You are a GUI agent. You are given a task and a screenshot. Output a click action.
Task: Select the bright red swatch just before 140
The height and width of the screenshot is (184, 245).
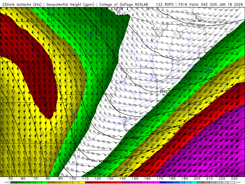119,182
